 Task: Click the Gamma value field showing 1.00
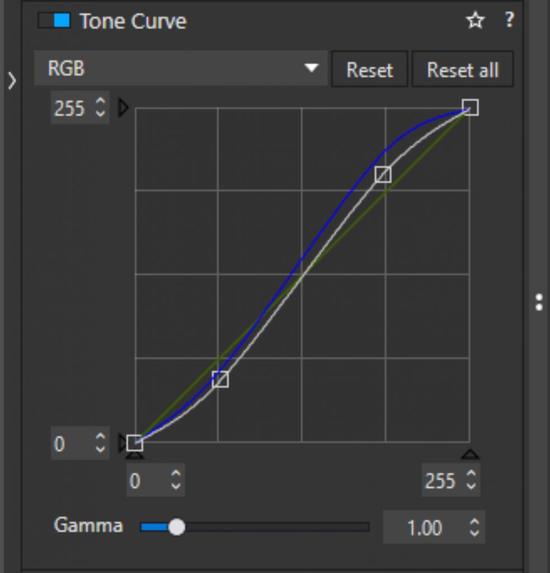tap(425, 528)
